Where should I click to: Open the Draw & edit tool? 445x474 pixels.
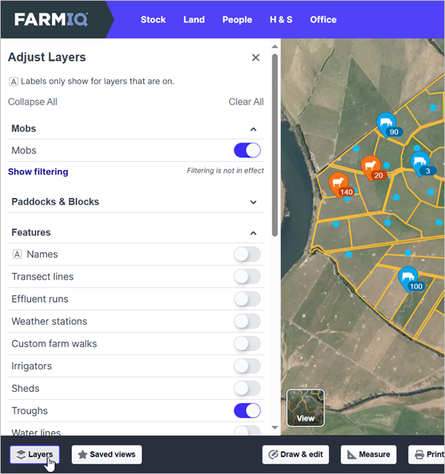[296, 455]
